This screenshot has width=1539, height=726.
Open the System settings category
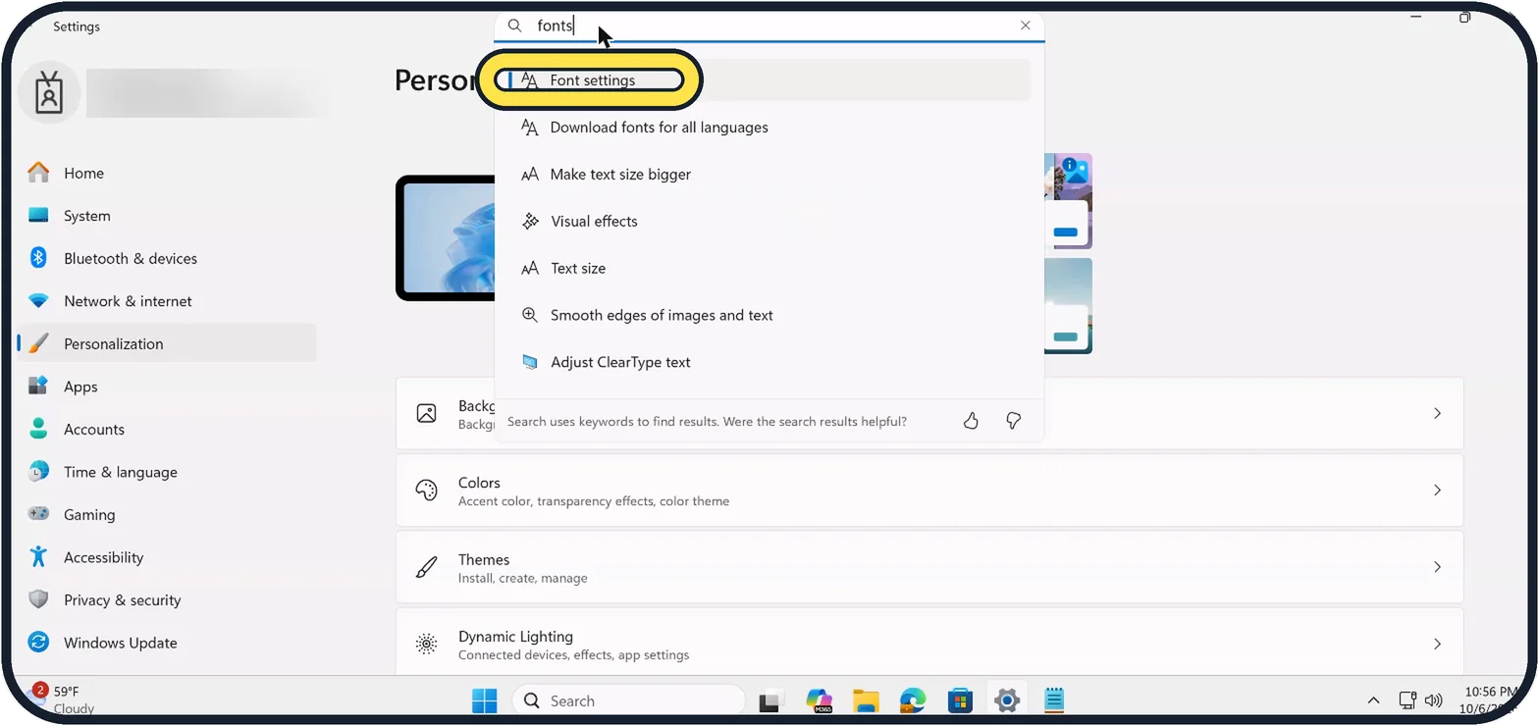click(x=167, y=216)
